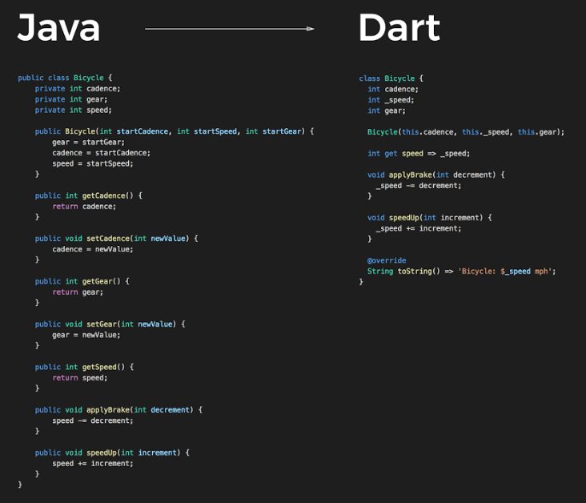Screen dimensions: 586x503
Task: Click the "speed -= decrement;" Java line
Action: [x=92, y=421]
